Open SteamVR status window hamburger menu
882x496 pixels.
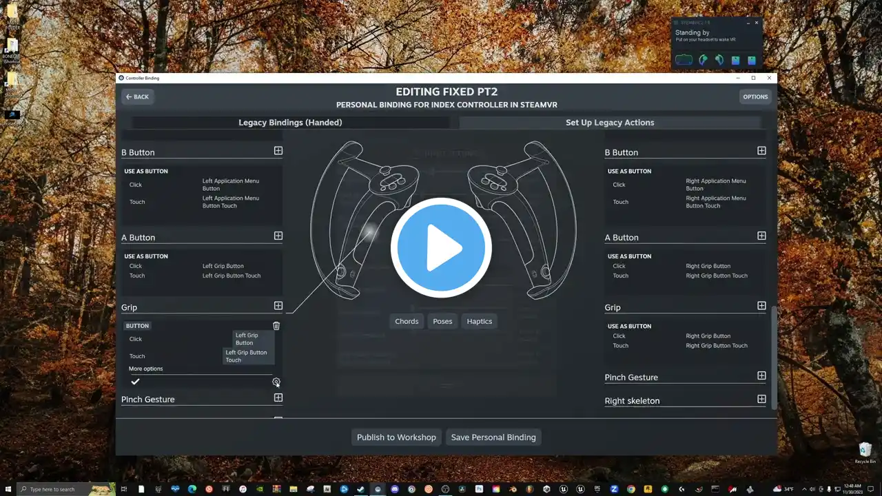[675, 23]
